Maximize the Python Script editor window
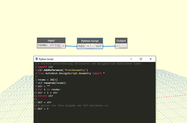Screen dimensions: 187x123 (141, 59)
